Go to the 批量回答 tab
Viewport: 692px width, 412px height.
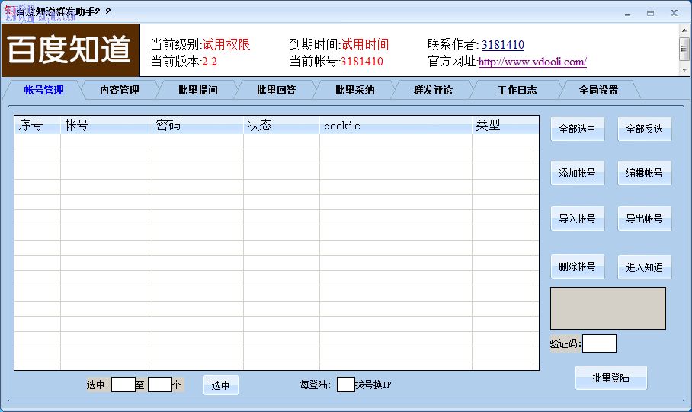(277, 90)
